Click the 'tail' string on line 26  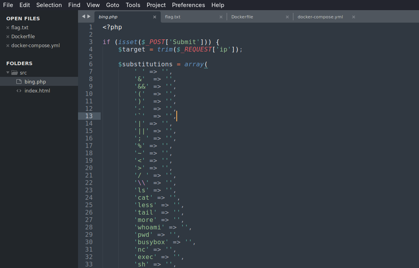146,213
